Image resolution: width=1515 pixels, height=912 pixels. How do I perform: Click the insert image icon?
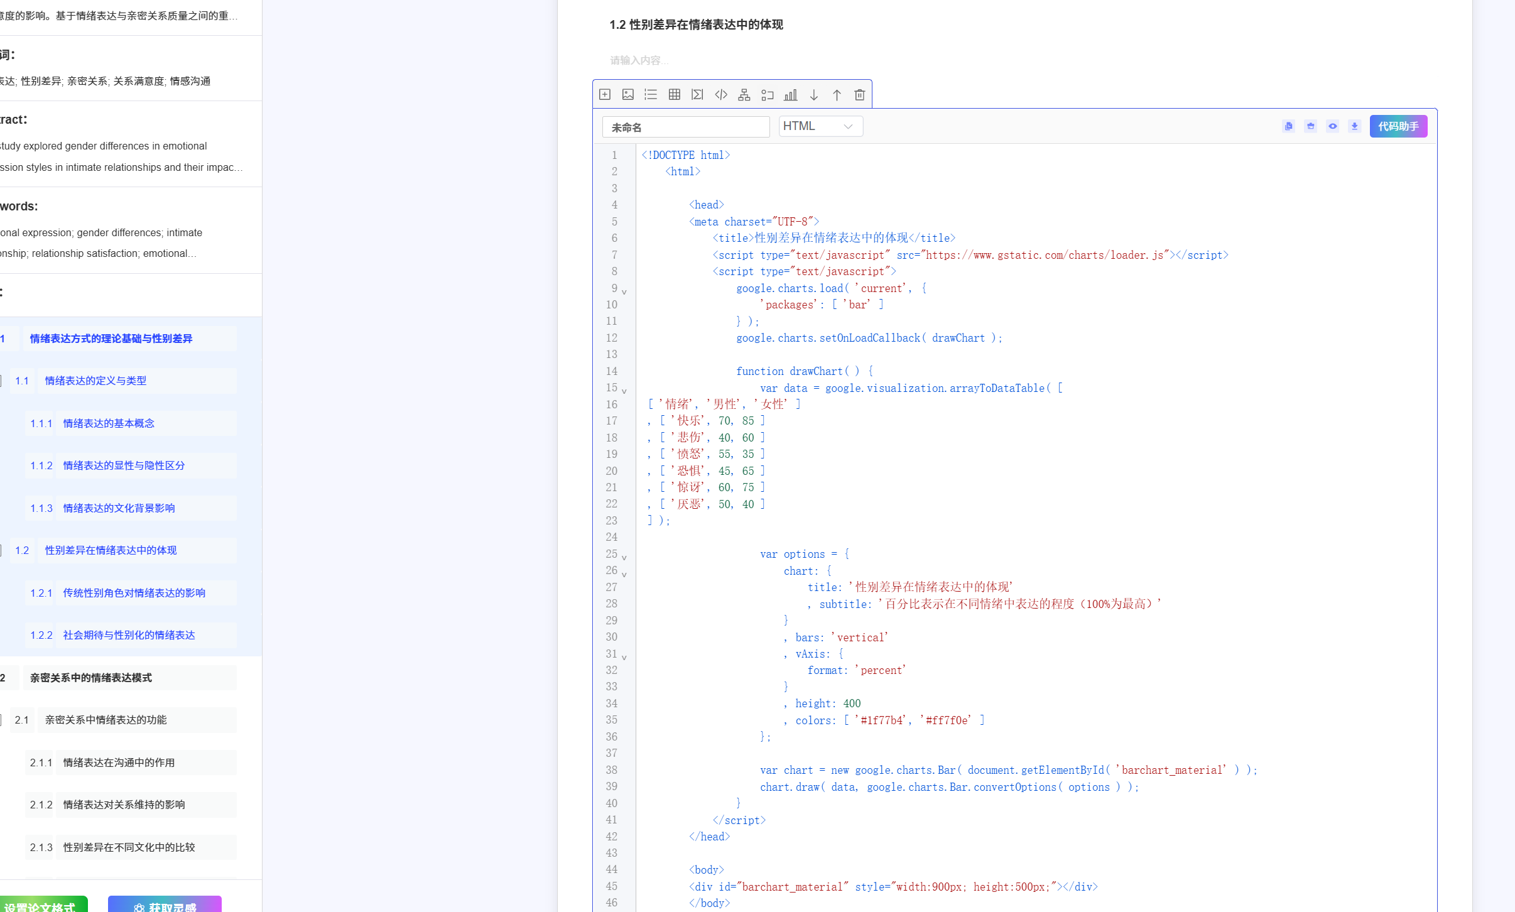tap(627, 95)
